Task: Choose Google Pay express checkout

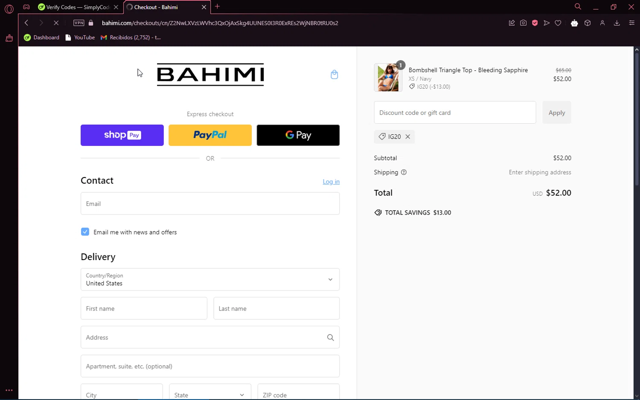Action: [x=298, y=135]
